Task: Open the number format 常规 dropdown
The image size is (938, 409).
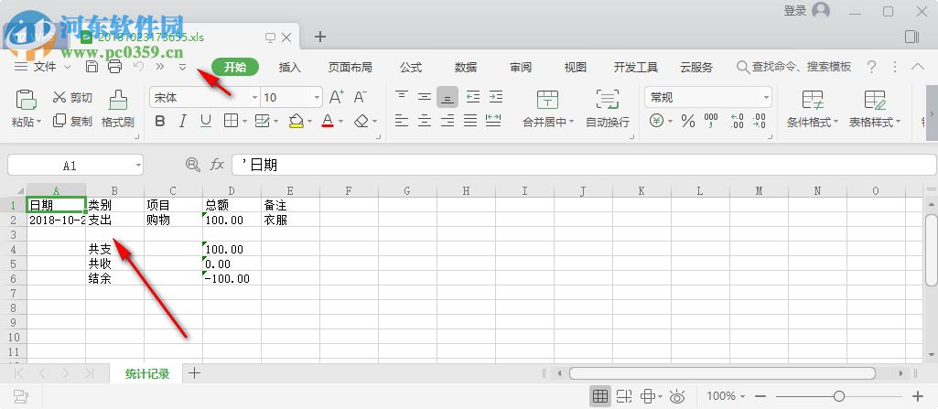Action: [766, 98]
